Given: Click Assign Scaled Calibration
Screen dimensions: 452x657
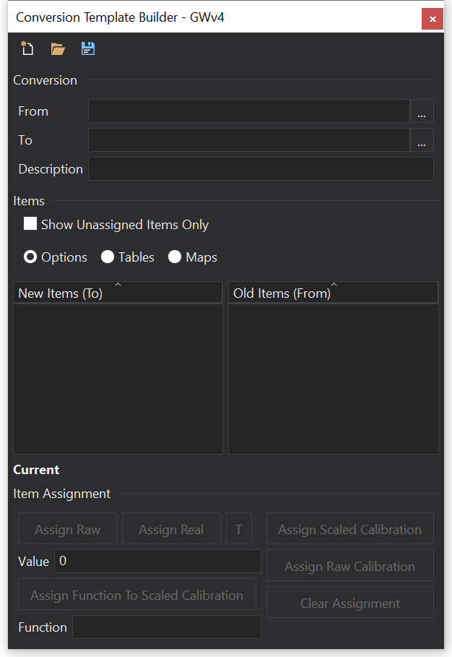Looking at the screenshot, I should [349, 529].
